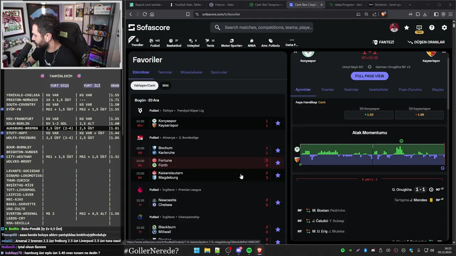Reload the page in the browser
Image resolution: width=456 pixels, height=256 pixels.
tap(145, 14)
